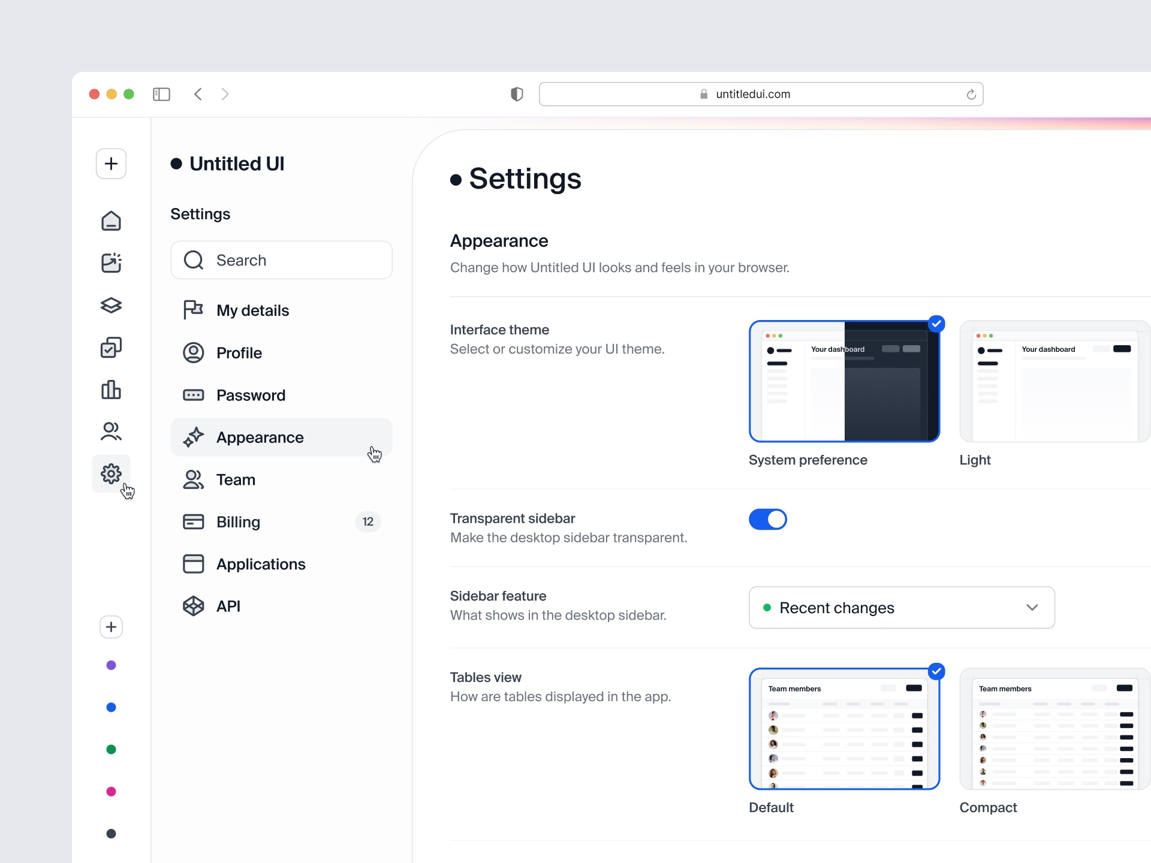Open the bar chart reporting icon
Image resolution: width=1151 pixels, height=863 pixels.
click(x=111, y=390)
